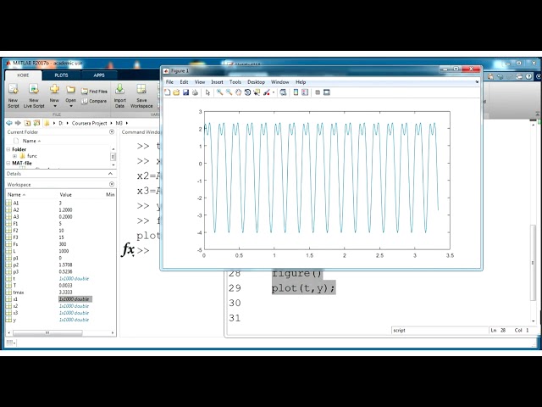This screenshot has width=542, height=407.
Task: Select the Edit Plot arrow tool
Action: tap(207, 92)
